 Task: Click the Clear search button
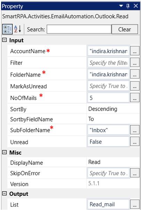[x=125, y=29]
